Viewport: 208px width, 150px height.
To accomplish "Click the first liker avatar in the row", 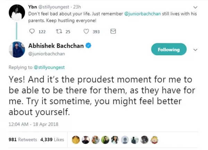I will [x=76, y=140].
